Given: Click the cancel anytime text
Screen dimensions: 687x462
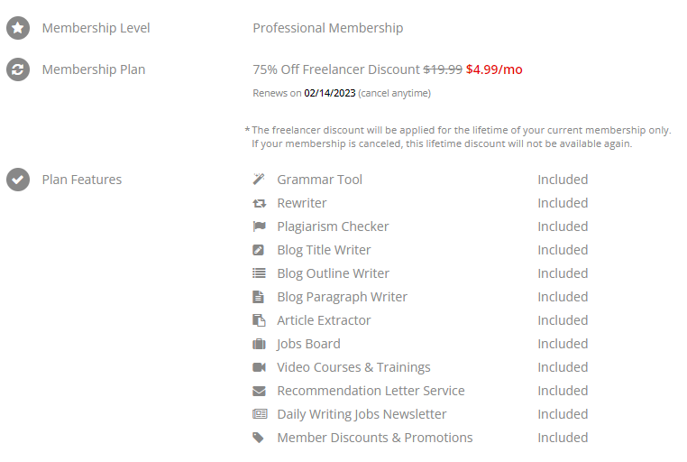Looking at the screenshot, I should pos(394,93).
